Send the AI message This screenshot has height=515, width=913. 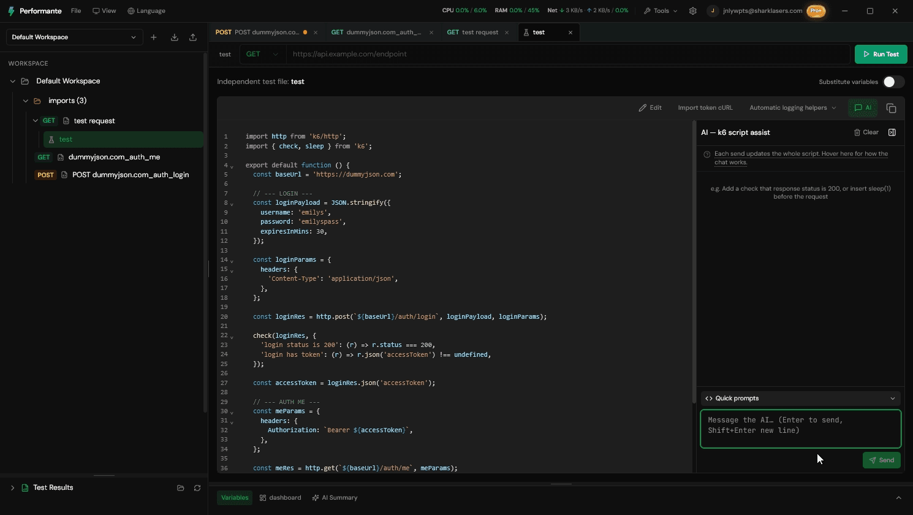(x=881, y=460)
